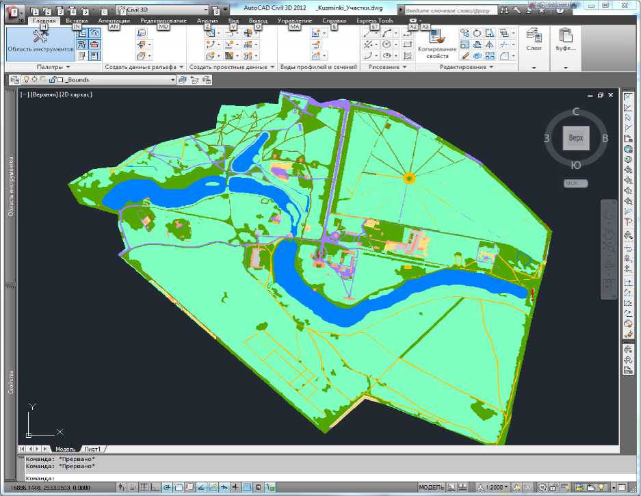Open the Civil 3D workspace dropdown
The width and height of the screenshot is (641, 496).
click(163, 11)
